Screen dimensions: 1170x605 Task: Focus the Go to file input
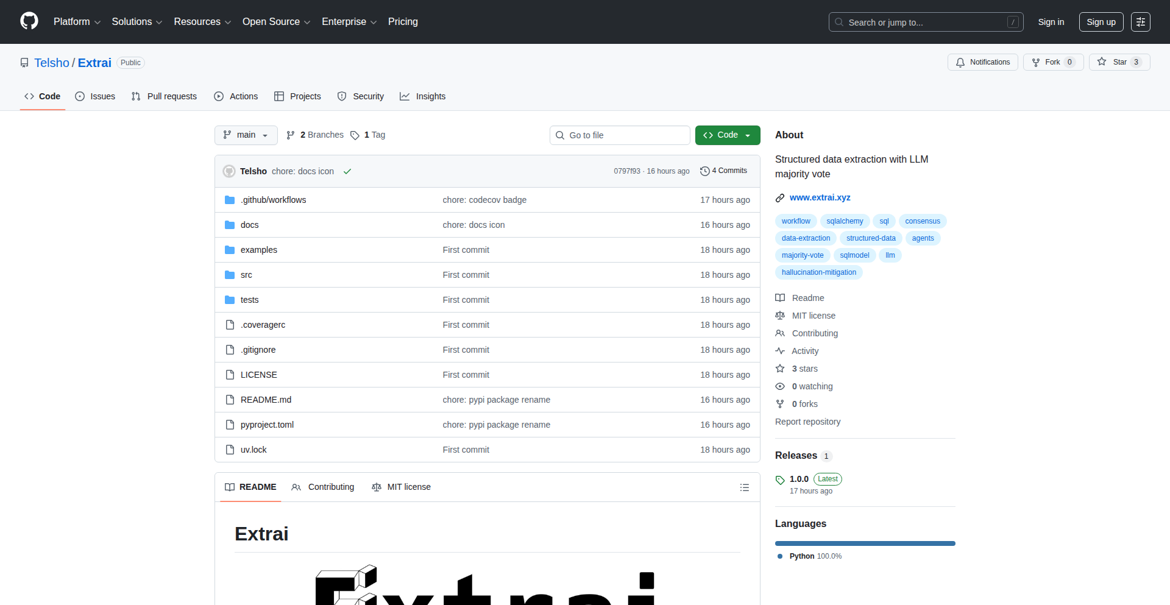pos(620,135)
